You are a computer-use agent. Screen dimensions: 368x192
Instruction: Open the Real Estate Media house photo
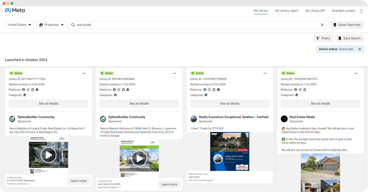320,173
